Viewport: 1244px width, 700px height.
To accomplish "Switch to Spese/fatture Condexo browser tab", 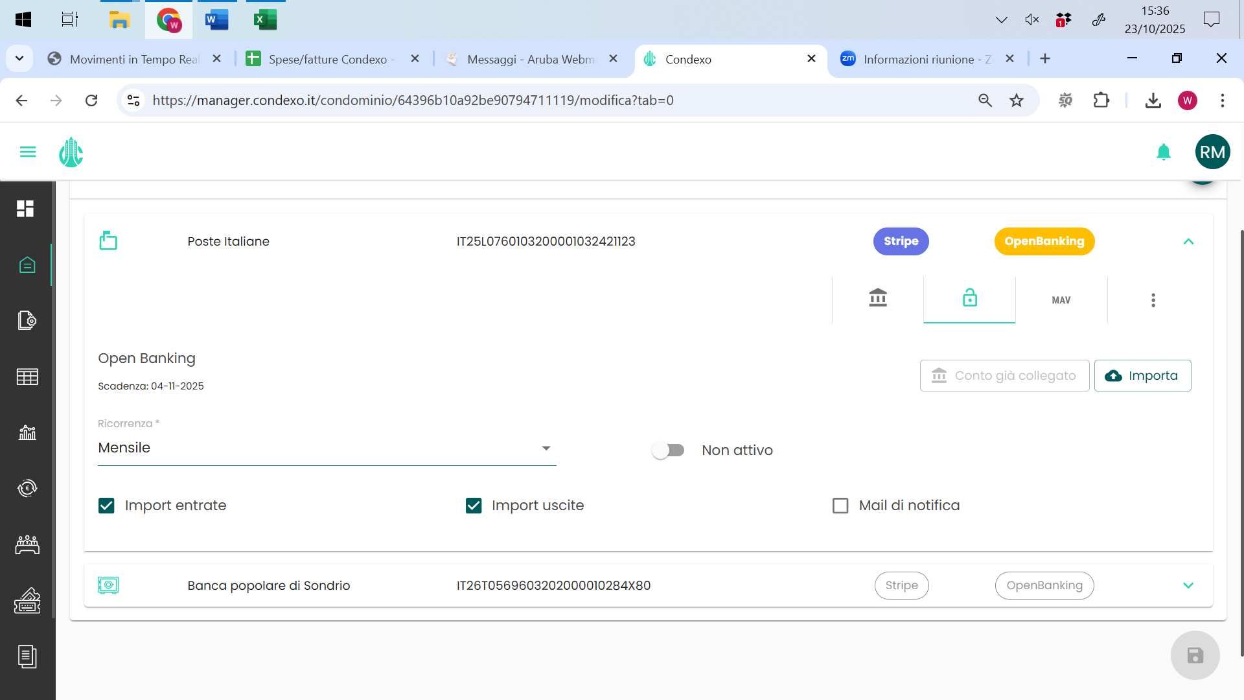I will pos(327,60).
